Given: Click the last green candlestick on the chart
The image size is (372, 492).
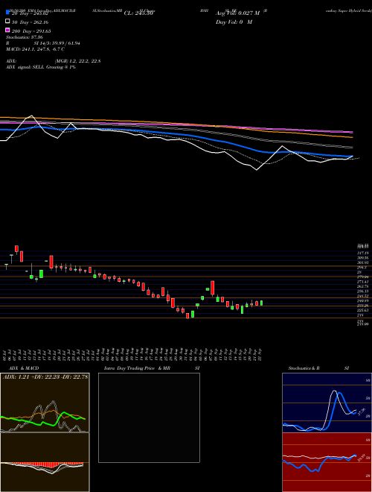Looking at the screenshot, I should [x=261, y=303].
